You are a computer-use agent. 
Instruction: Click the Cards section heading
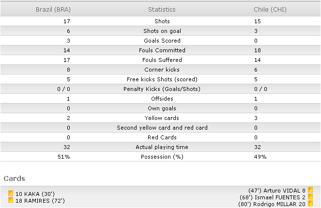15,178
